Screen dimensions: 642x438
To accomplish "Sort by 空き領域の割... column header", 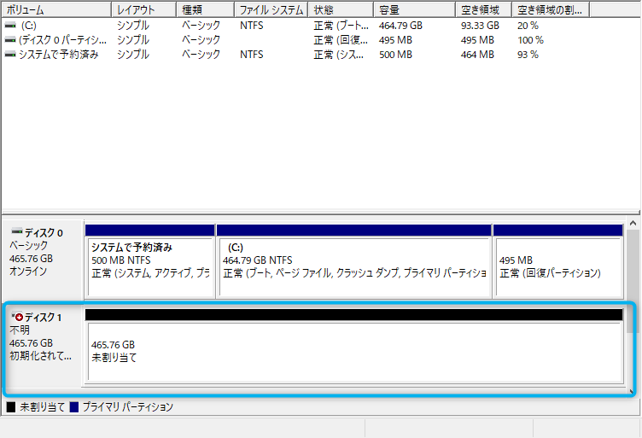I will click(552, 9).
